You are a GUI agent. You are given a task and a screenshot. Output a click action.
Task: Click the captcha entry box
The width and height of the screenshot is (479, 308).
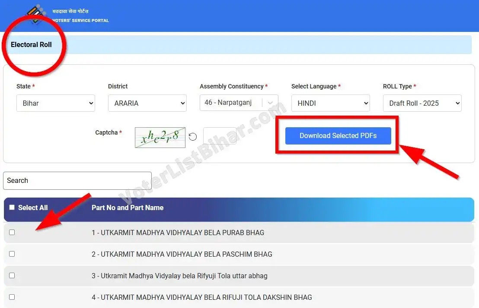[220, 135]
